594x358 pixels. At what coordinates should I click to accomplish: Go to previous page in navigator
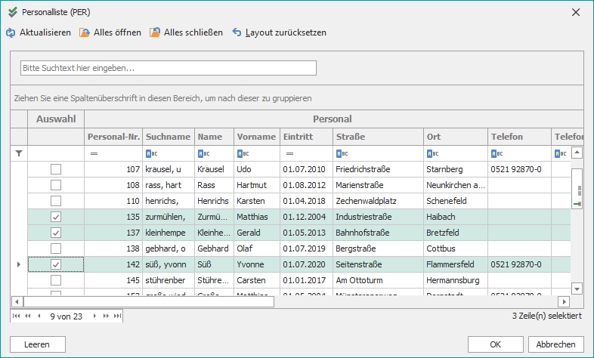(28, 316)
